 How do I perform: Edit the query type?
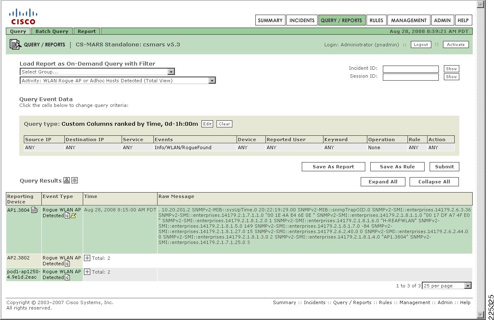point(207,124)
